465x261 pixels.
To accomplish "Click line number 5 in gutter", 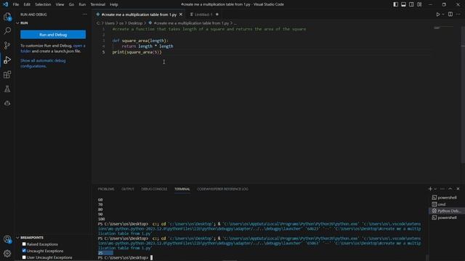I will (x=103, y=52).
